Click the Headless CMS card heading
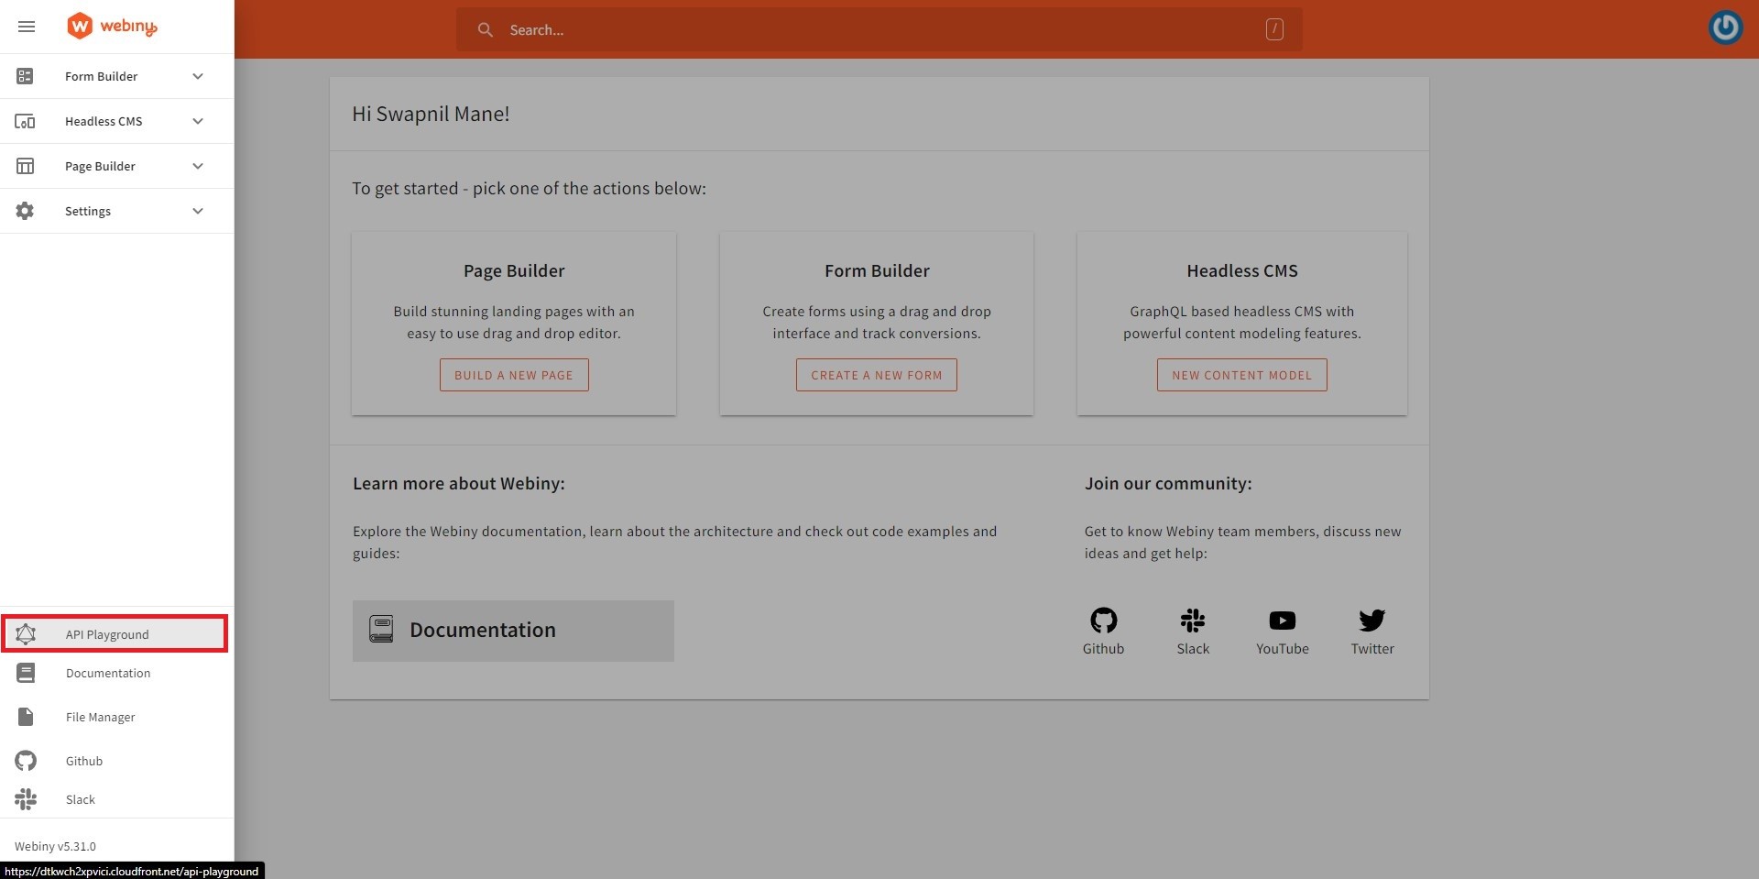The image size is (1759, 879). 1242,270
